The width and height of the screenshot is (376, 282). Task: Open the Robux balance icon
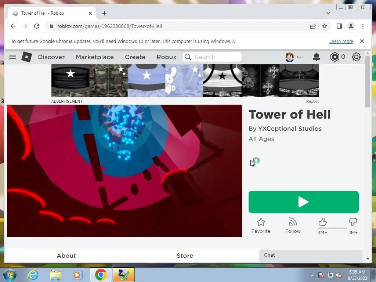[x=335, y=57]
